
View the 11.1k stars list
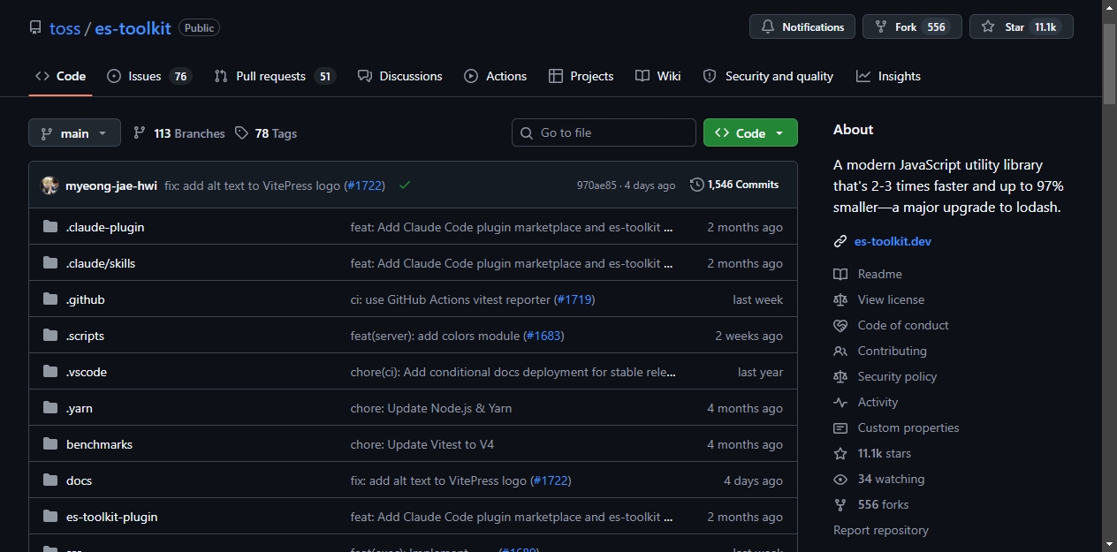click(x=884, y=453)
